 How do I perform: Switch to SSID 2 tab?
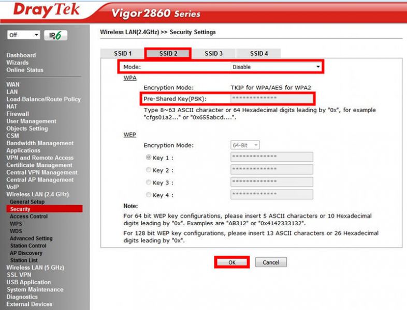click(168, 53)
